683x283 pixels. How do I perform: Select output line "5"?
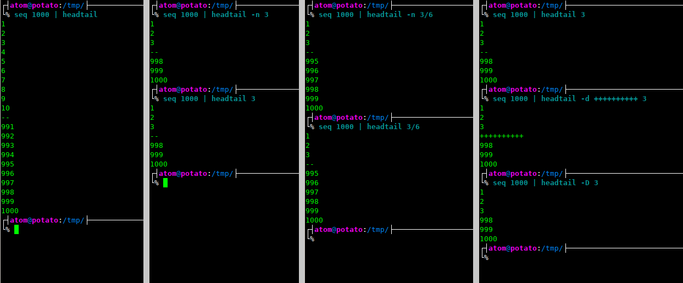3,62
